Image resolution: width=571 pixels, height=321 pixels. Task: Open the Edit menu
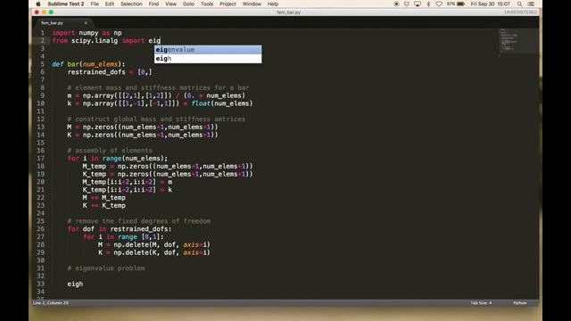[x=110, y=4]
